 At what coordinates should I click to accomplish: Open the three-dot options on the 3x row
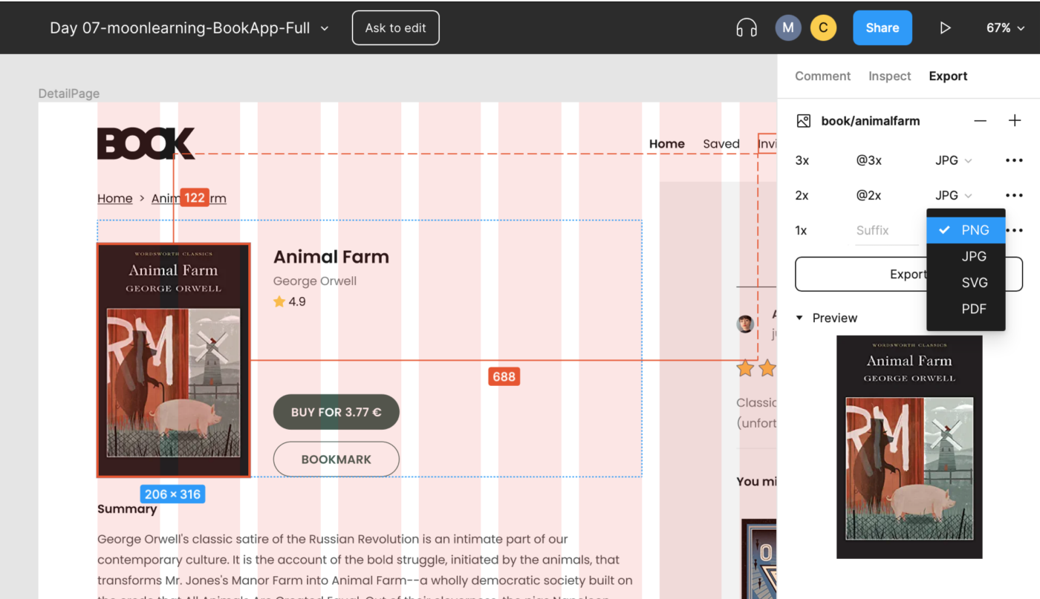1013,160
